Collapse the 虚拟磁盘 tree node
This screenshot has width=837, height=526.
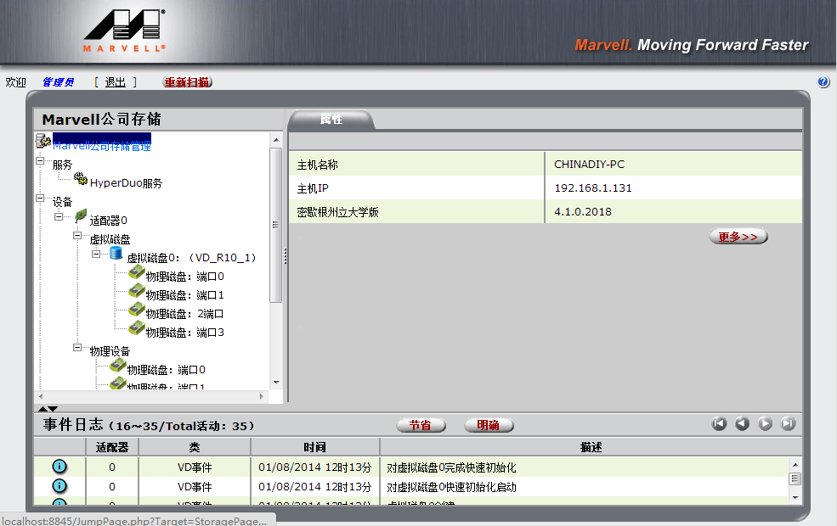pos(77,235)
